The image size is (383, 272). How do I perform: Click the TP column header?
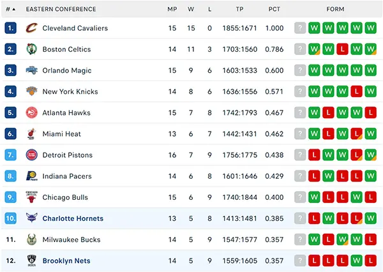(239, 10)
